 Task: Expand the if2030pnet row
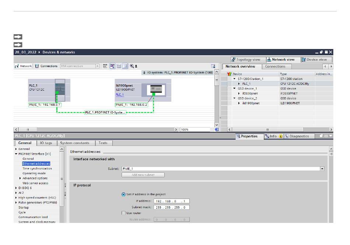point(239,94)
